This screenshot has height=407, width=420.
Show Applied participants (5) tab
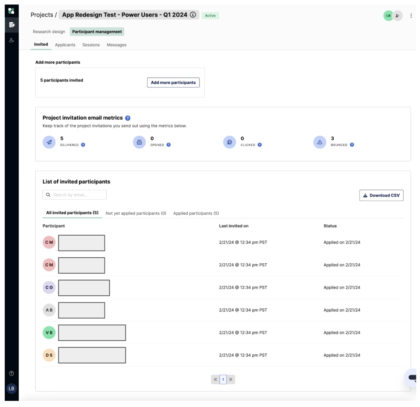click(196, 213)
